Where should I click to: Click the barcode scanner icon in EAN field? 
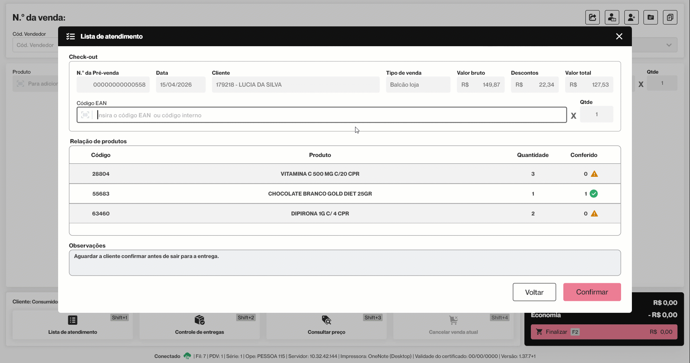tap(85, 115)
